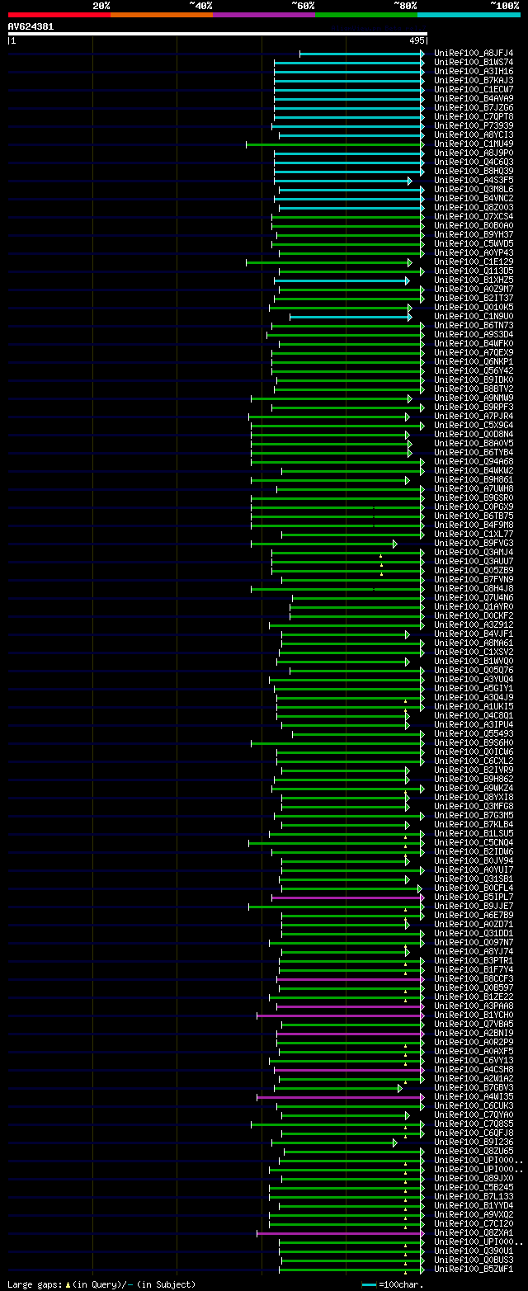
Task: Click the cyan ~100% identity legend segment
Action: [x=468, y=15]
